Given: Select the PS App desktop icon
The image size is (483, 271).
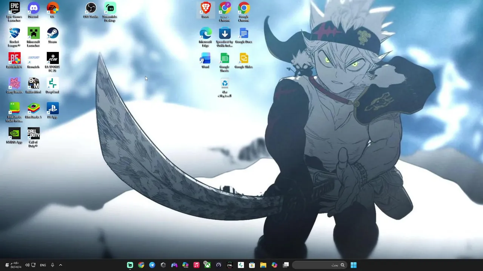Looking at the screenshot, I should (x=52, y=111).
